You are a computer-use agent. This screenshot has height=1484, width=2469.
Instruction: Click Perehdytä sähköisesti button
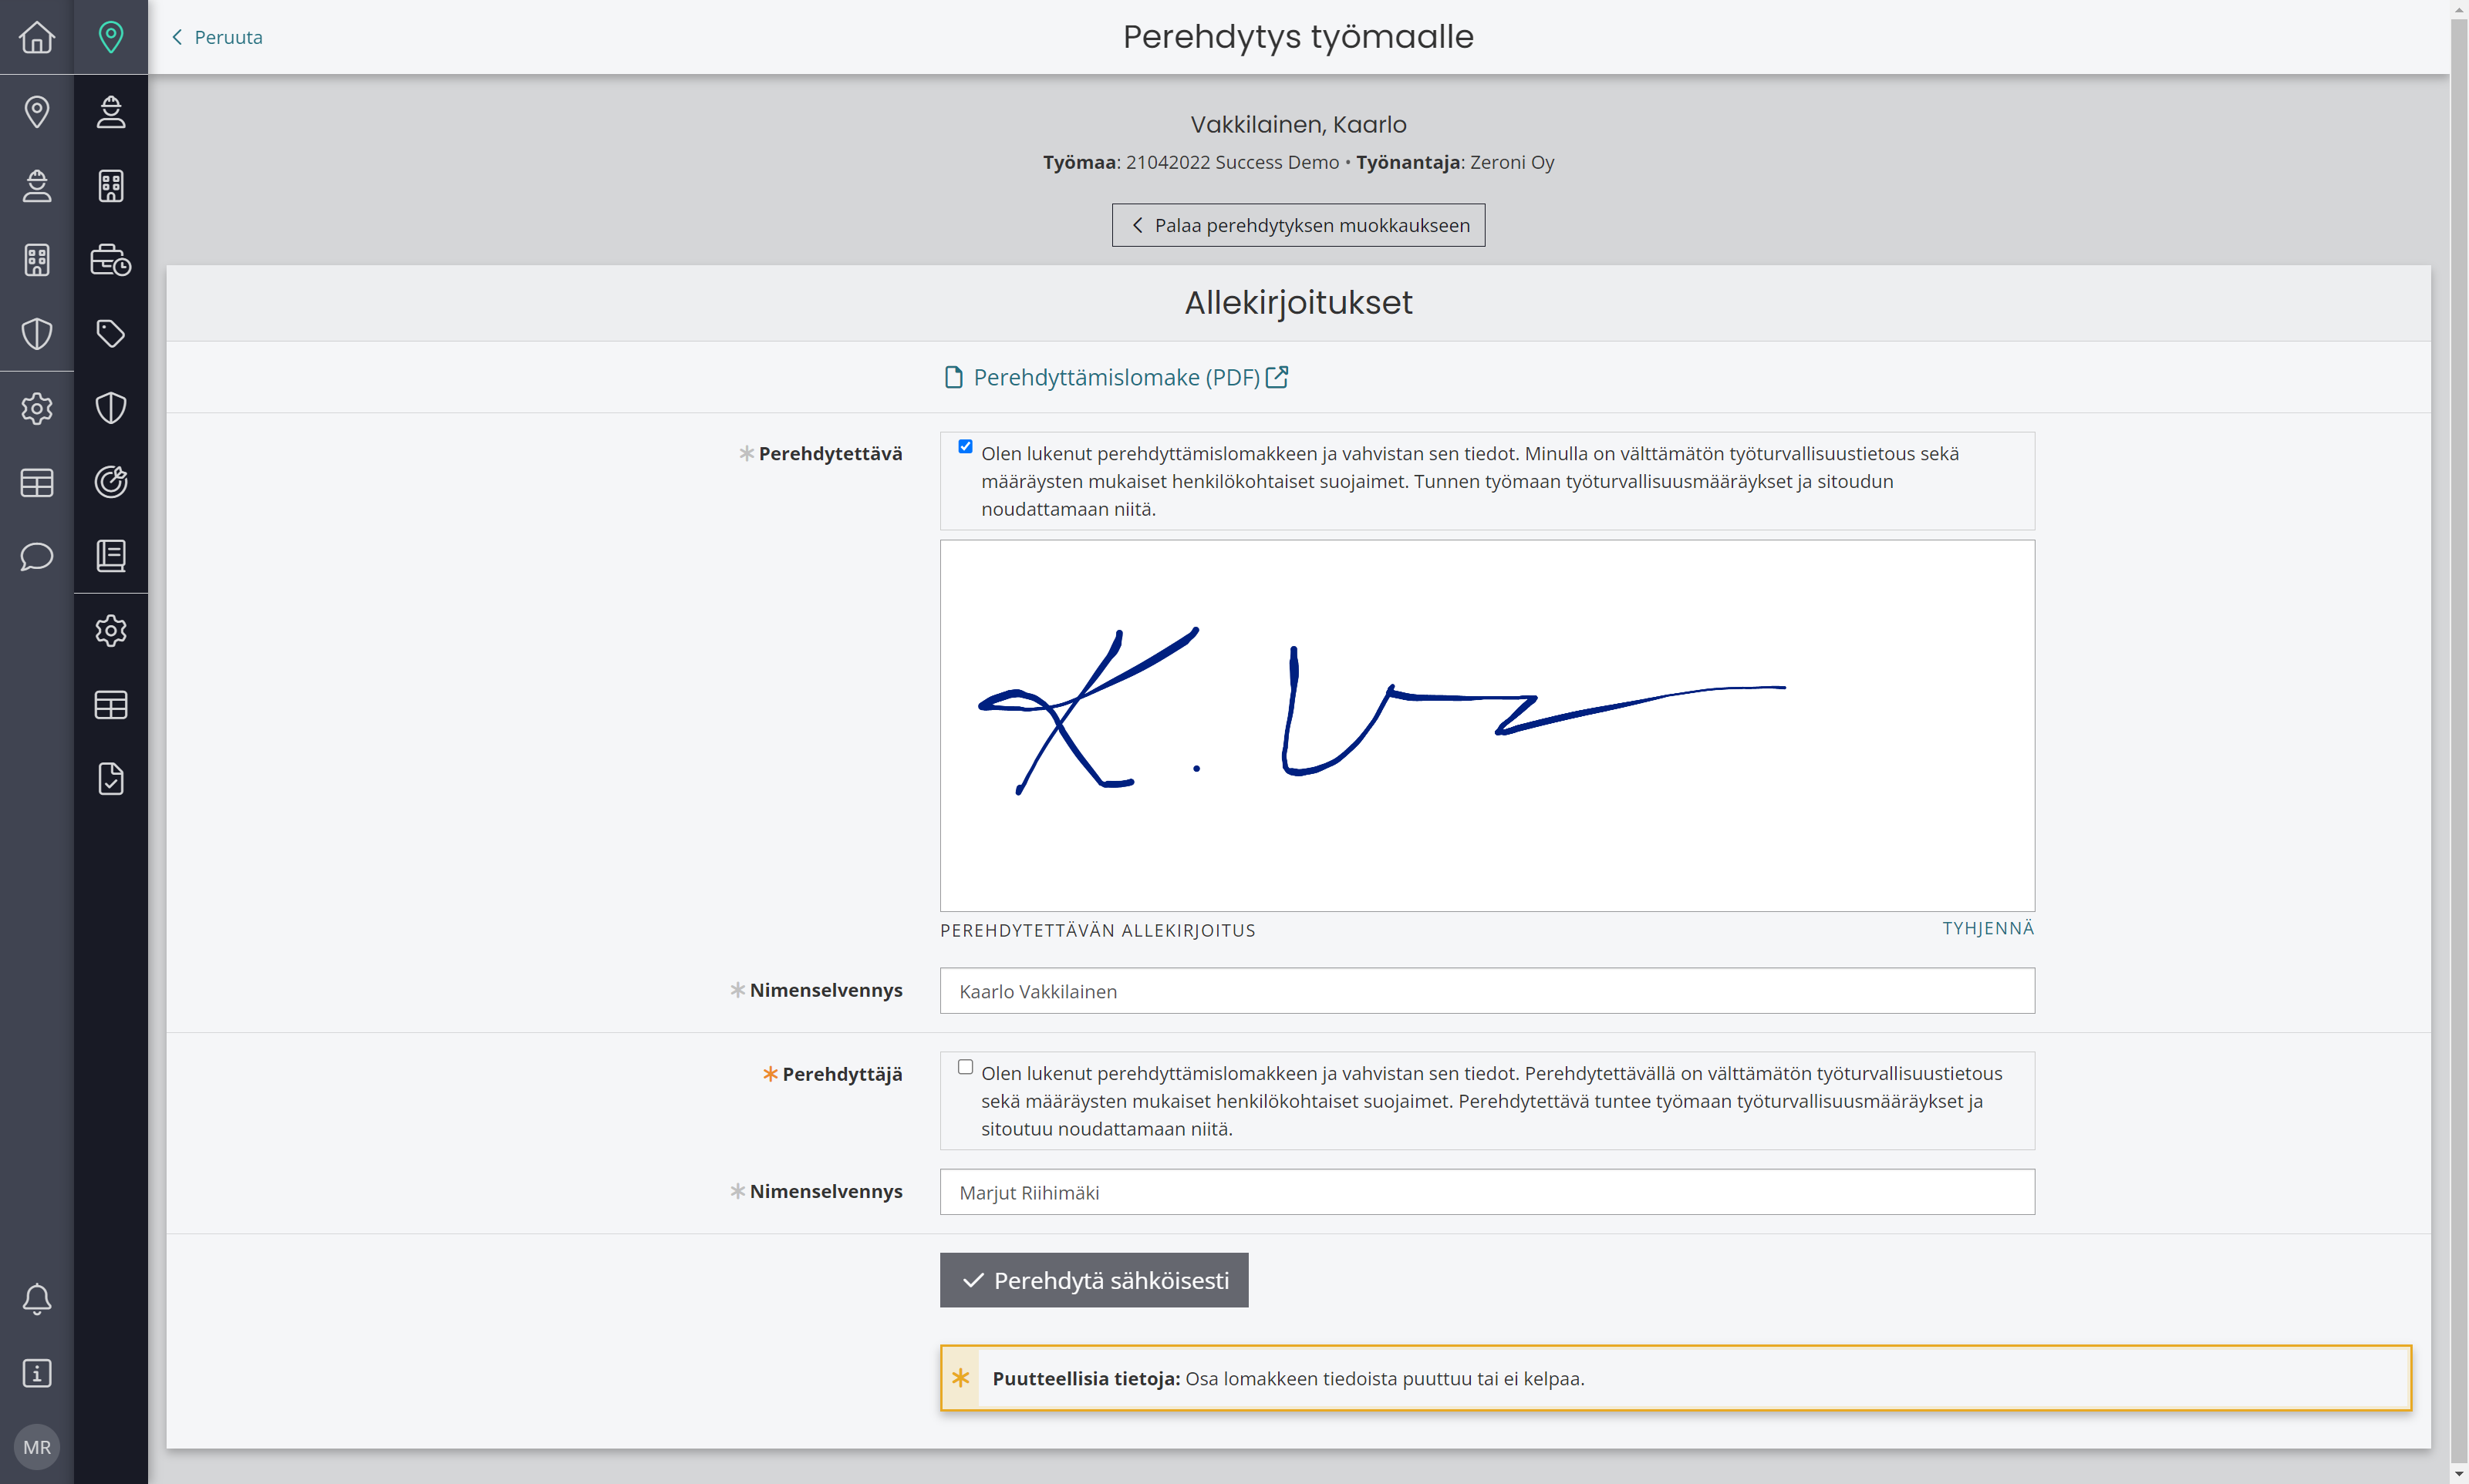coord(1095,1280)
